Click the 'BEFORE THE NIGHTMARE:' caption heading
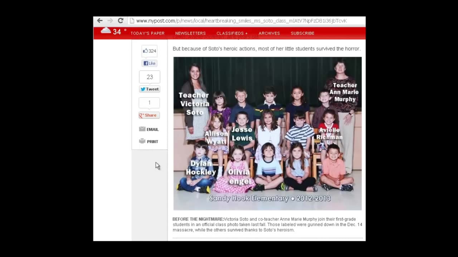458x257 pixels. [198, 219]
